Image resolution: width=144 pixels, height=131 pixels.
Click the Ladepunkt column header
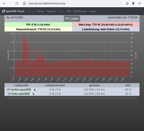click(x=21, y=85)
